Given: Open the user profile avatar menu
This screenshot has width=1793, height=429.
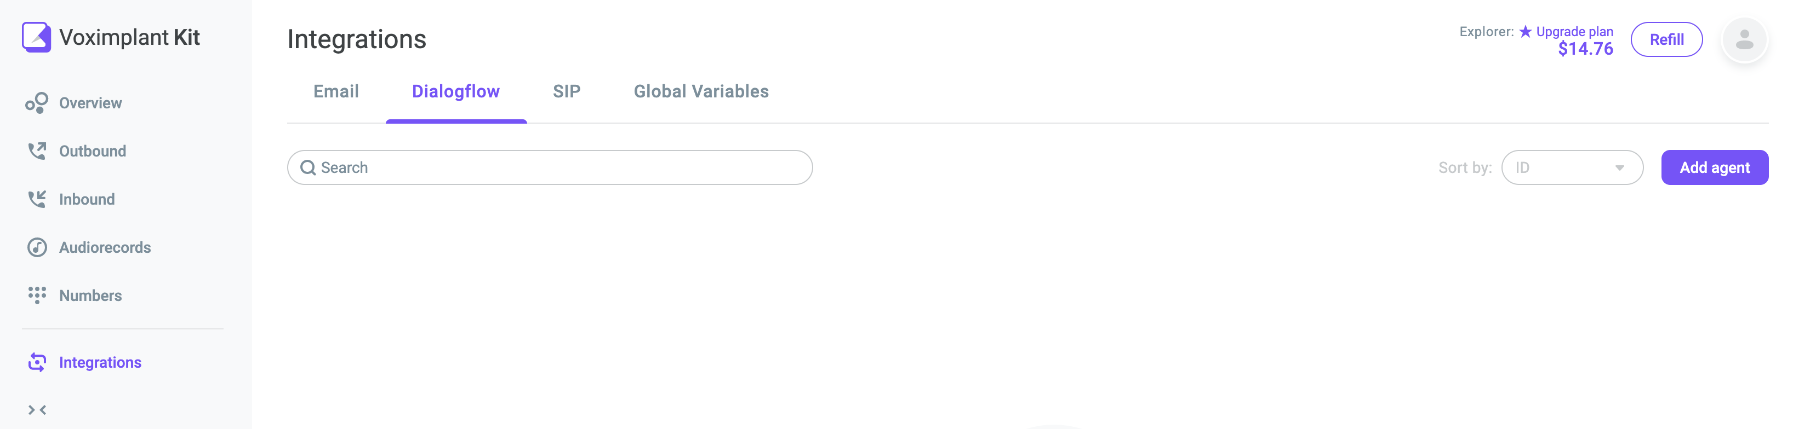Looking at the screenshot, I should tap(1744, 39).
